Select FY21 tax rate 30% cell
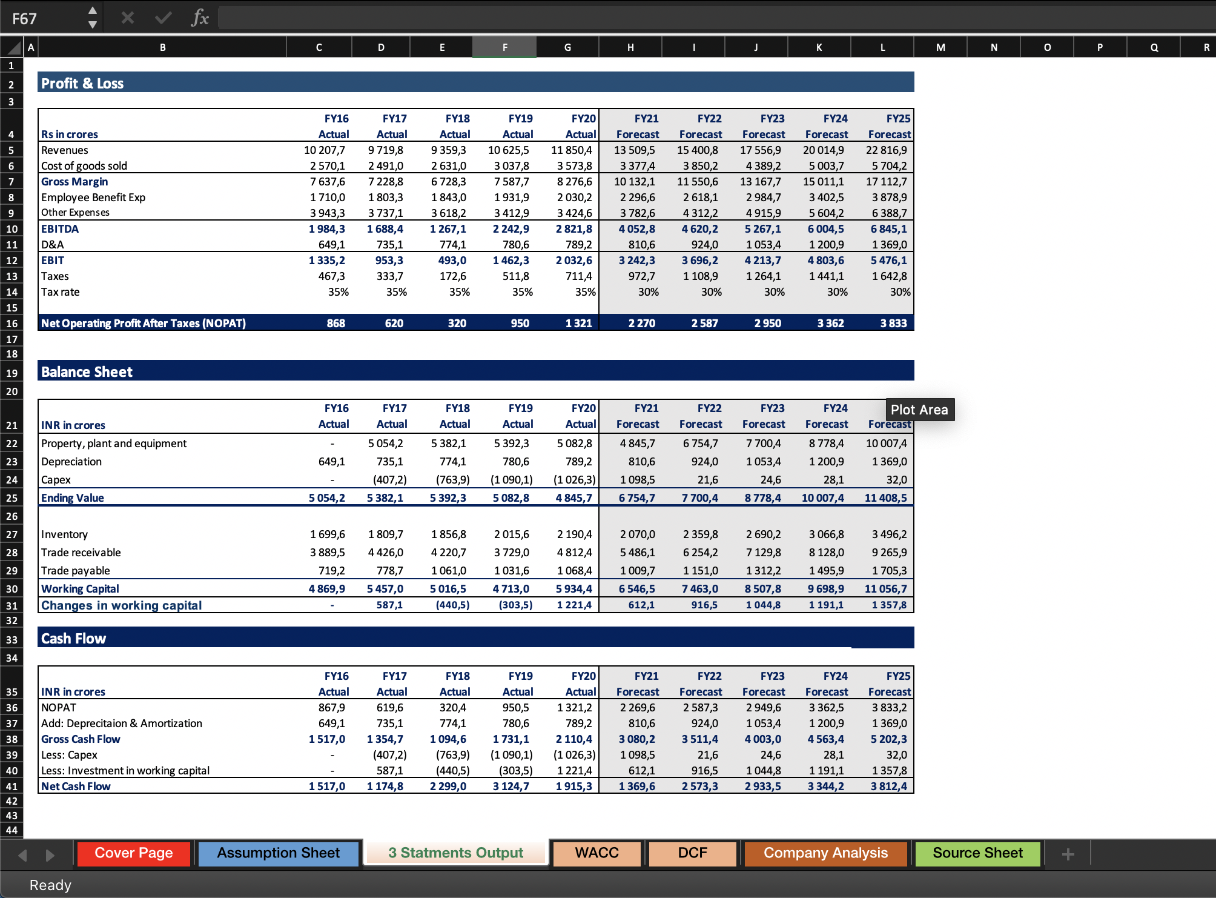This screenshot has height=898, width=1216. coord(649,292)
